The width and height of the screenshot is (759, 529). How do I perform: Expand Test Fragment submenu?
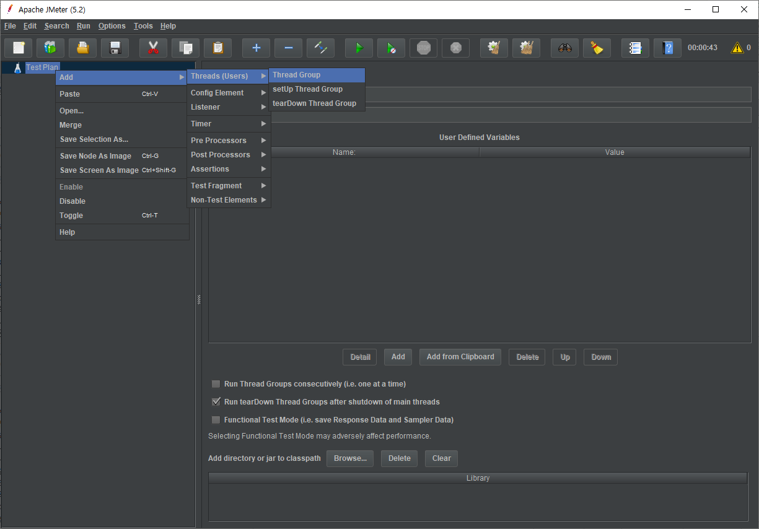tap(229, 186)
